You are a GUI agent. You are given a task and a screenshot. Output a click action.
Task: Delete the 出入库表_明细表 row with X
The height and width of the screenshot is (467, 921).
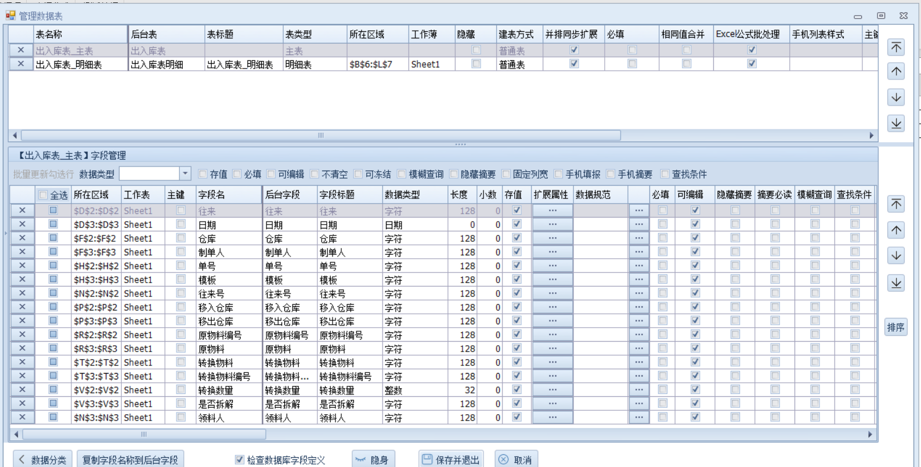pos(21,64)
